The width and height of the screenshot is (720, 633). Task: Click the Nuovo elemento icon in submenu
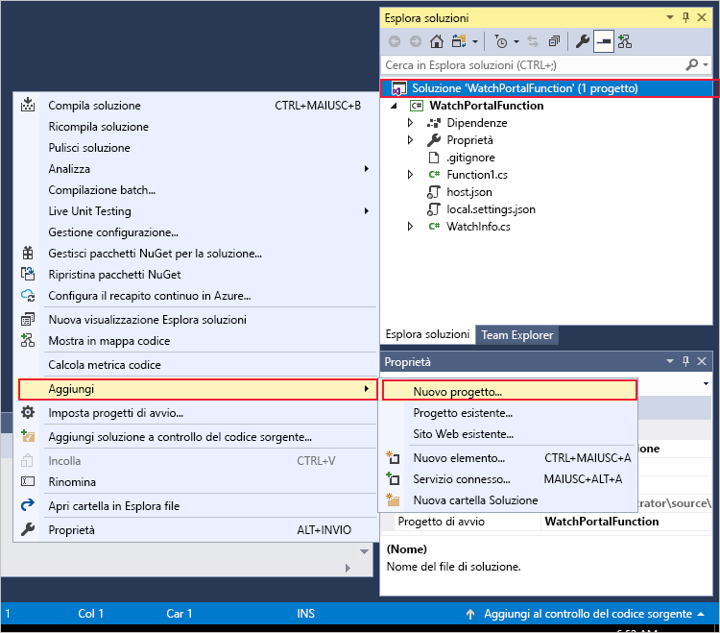click(x=393, y=457)
